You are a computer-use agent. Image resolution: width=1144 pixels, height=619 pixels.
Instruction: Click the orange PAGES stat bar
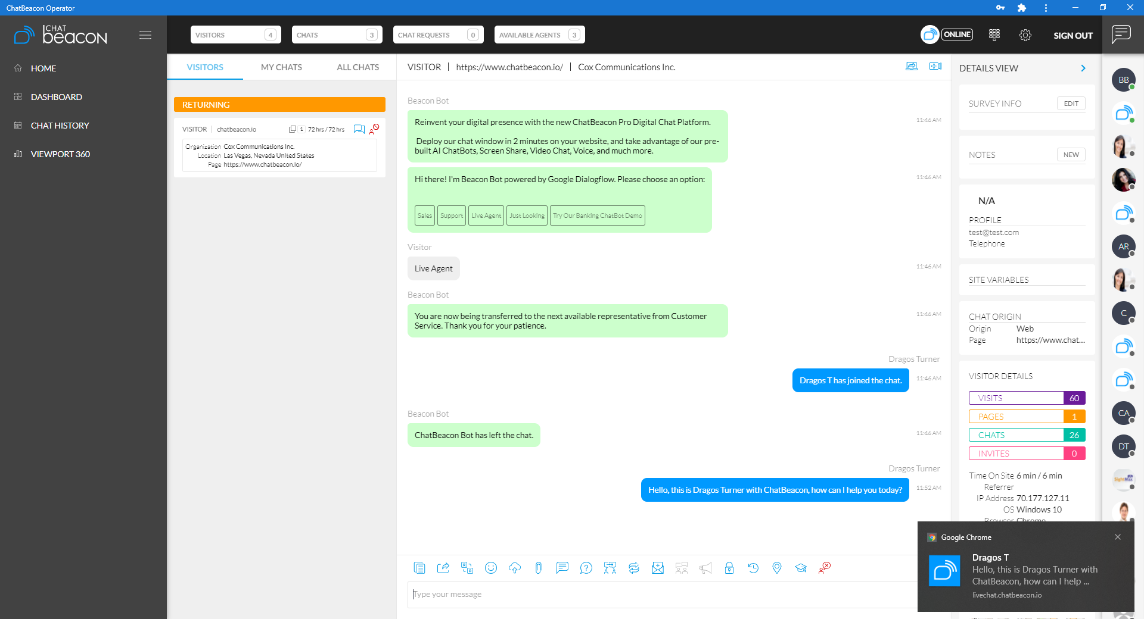(x=1027, y=417)
